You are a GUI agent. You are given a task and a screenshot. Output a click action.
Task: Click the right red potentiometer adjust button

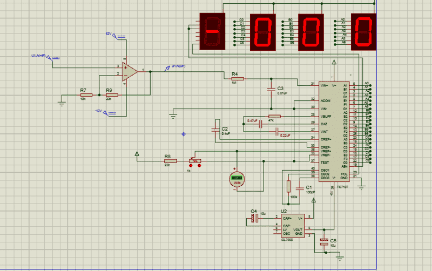199,166
